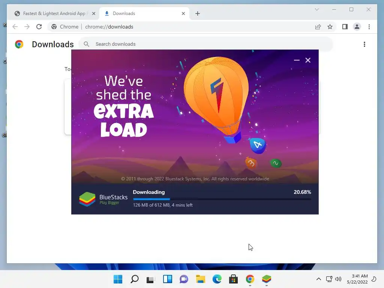Maximize the Chrome window
The image size is (384, 288).
(351, 9)
